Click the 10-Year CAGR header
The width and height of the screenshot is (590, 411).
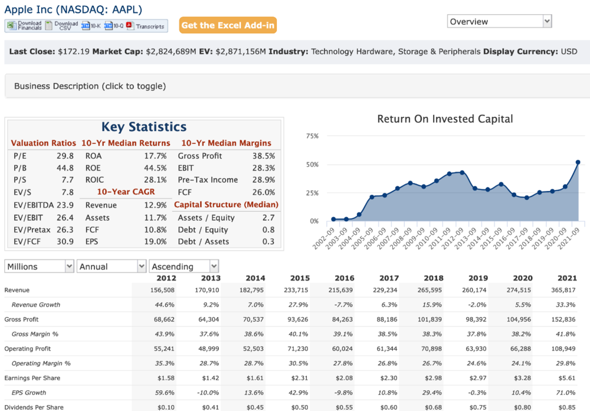(x=126, y=192)
